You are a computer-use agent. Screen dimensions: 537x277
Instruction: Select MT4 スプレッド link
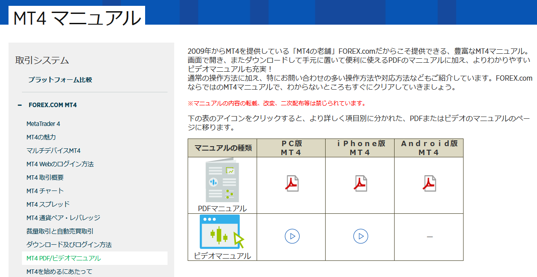(48, 204)
